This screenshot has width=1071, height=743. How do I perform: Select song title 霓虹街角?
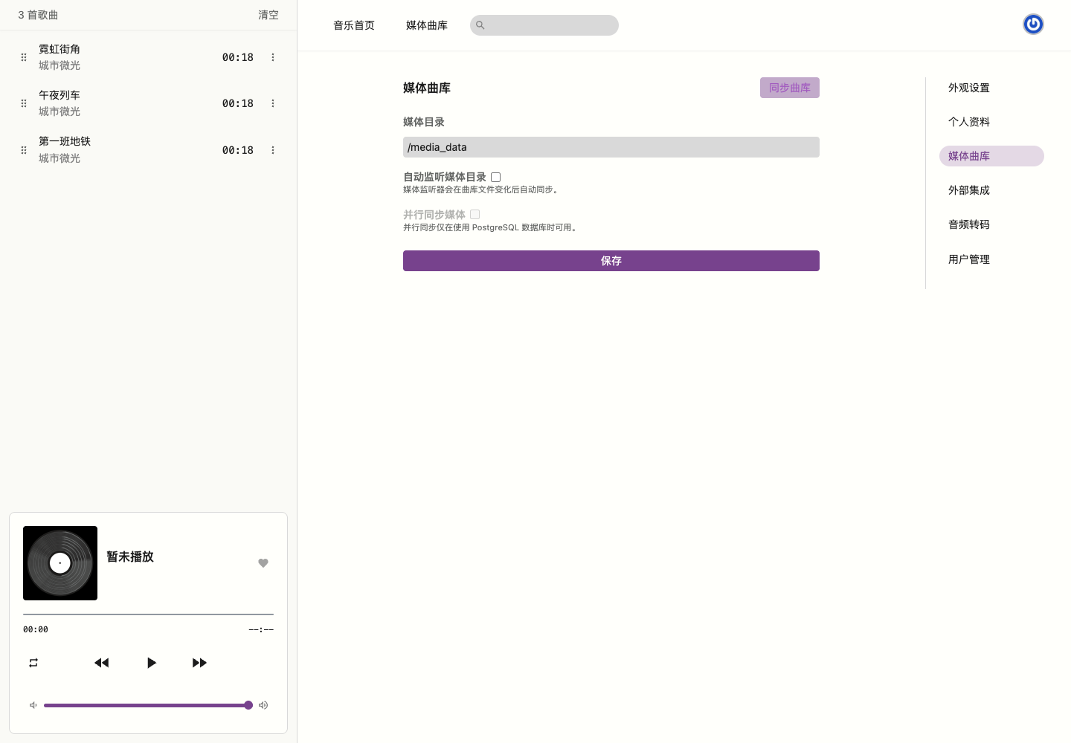pos(59,49)
